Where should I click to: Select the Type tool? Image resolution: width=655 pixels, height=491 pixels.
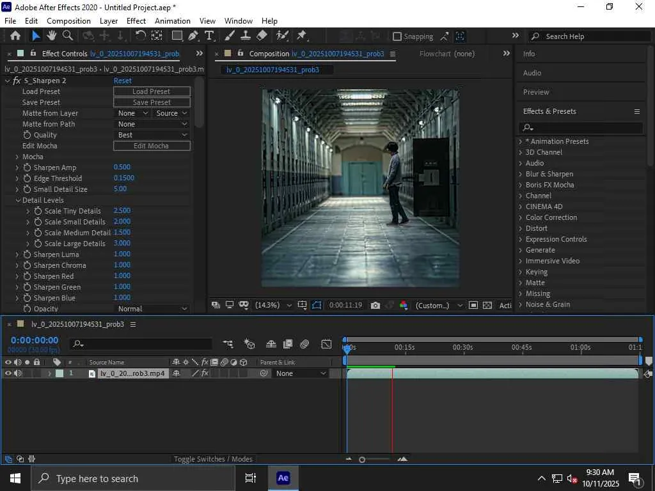coord(209,36)
